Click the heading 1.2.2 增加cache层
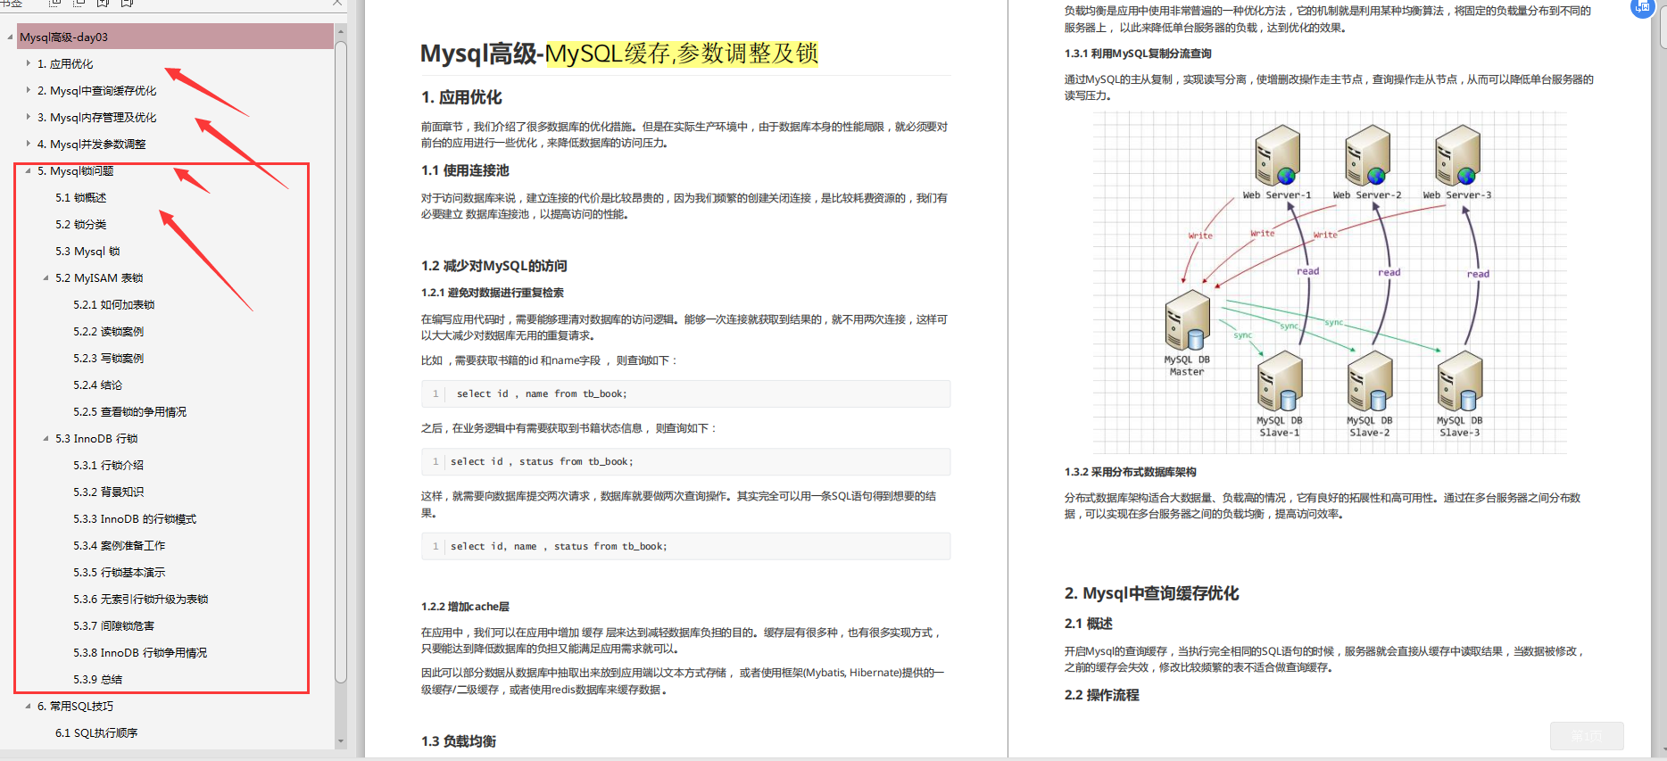 465,607
